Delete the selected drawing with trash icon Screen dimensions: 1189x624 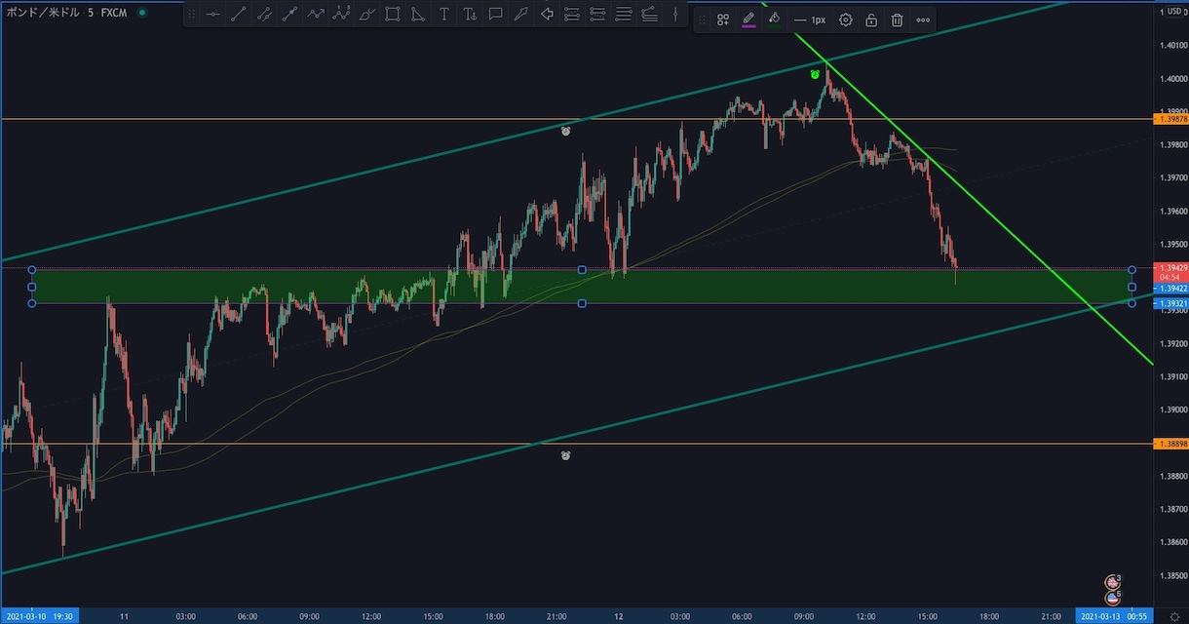tap(897, 19)
